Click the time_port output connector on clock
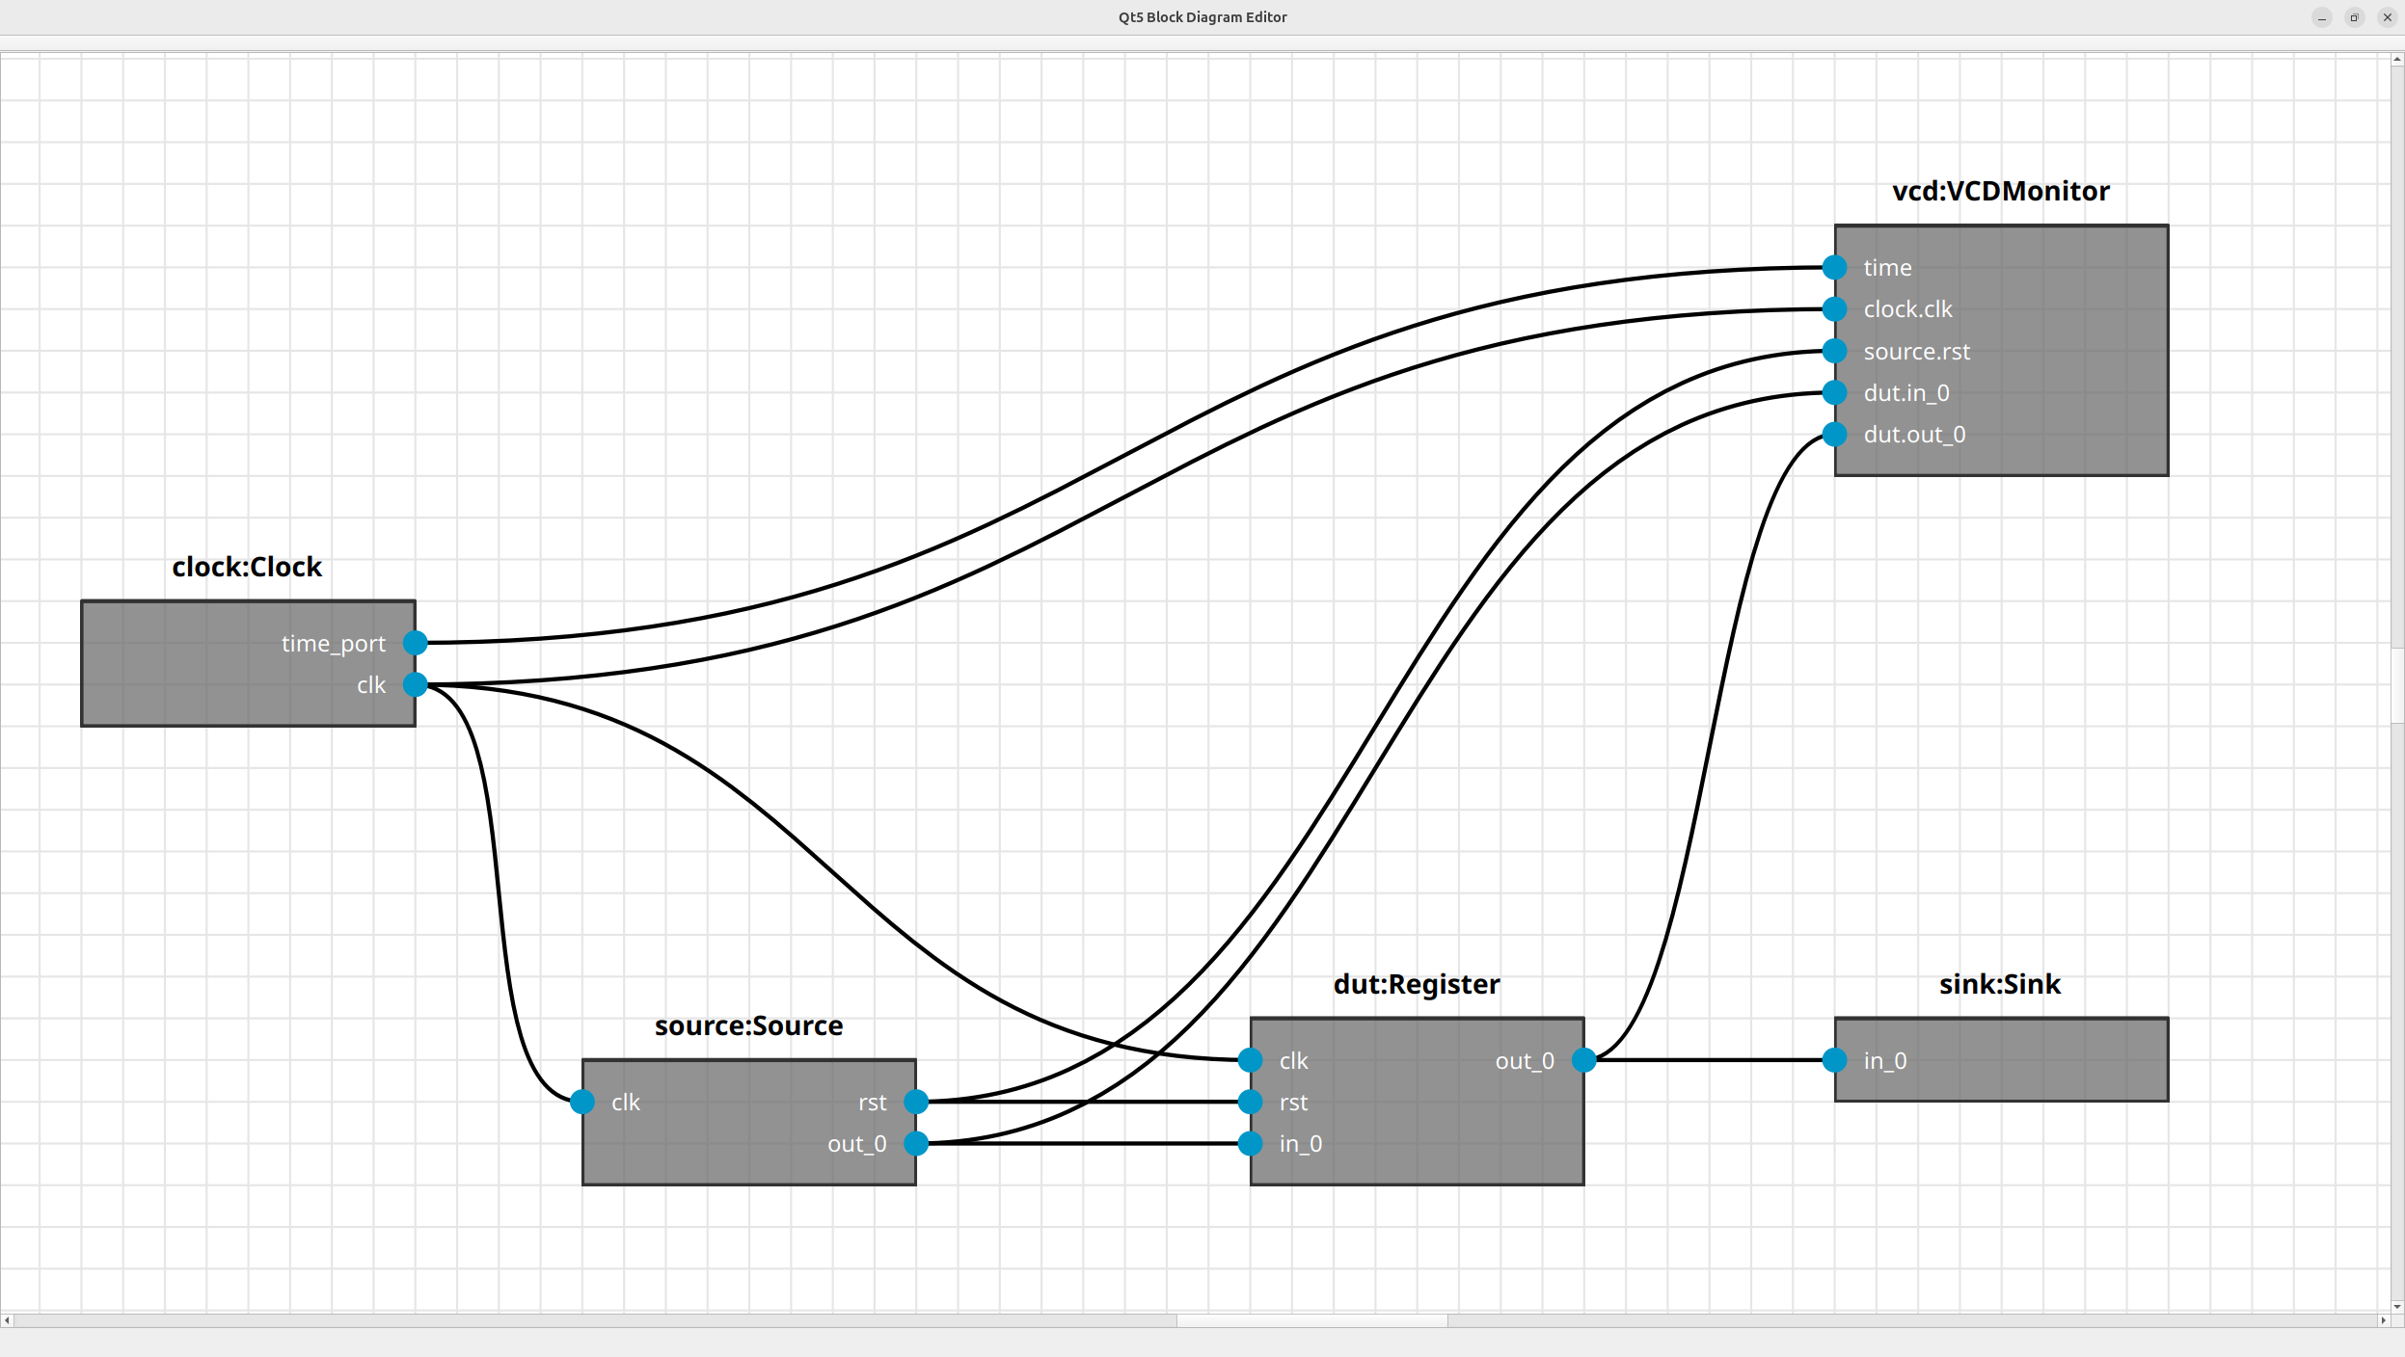This screenshot has height=1357, width=2405. point(415,642)
